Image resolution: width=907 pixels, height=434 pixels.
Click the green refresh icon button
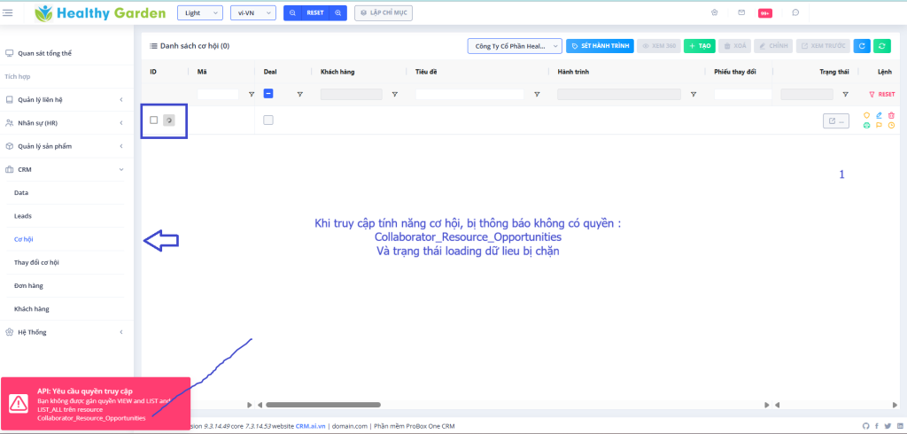(x=882, y=46)
